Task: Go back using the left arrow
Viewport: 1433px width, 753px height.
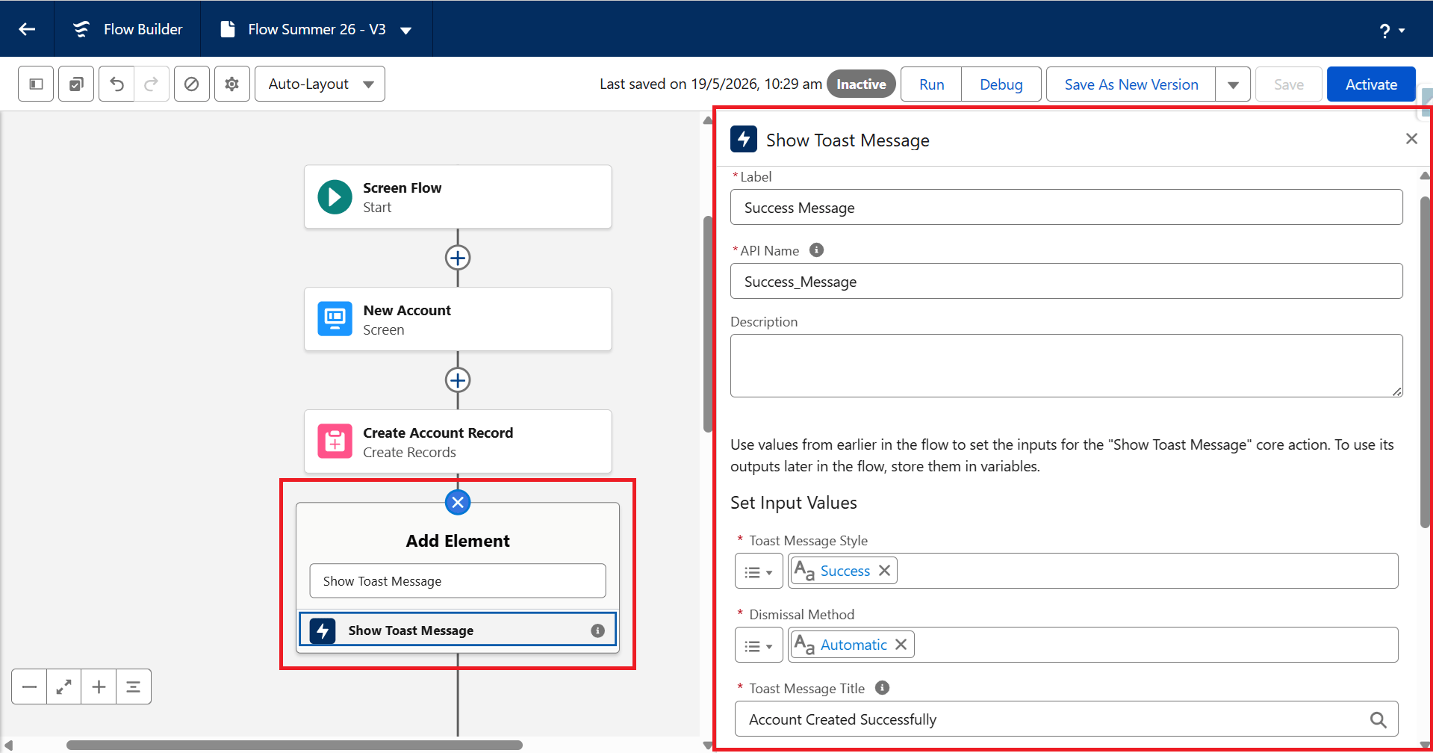Action: (27, 29)
